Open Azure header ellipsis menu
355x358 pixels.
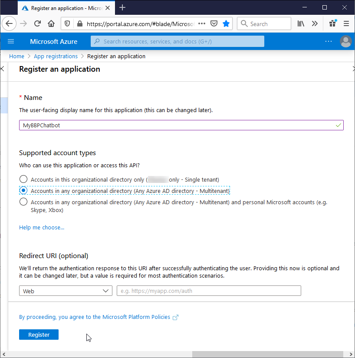click(329, 41)
